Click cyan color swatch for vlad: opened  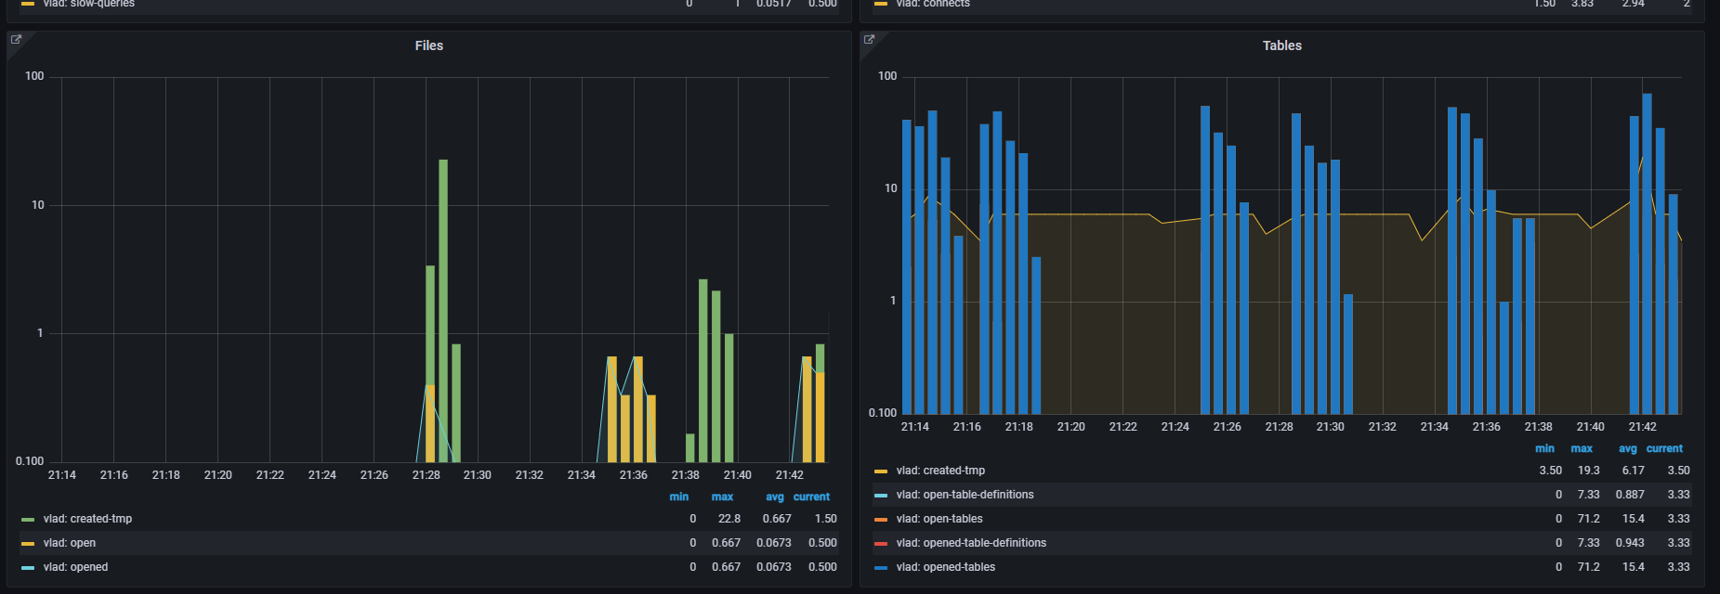pyautogui.click(x=28, y=568)
